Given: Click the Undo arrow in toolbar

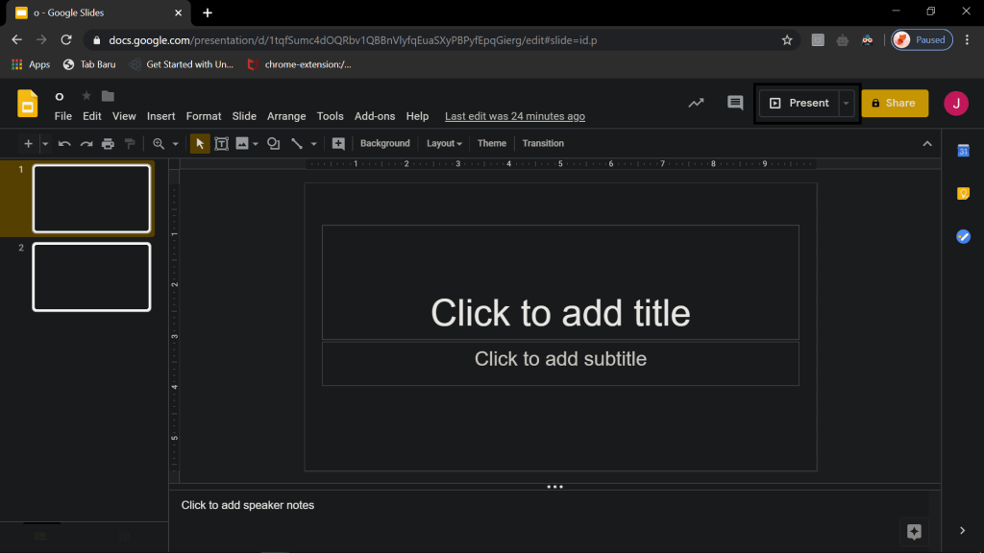Looking at the screenshot, I should coord(64,144).
